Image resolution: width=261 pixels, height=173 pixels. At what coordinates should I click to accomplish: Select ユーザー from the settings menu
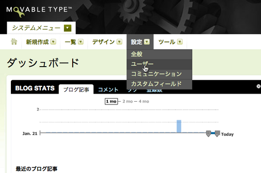coord(159,64)
